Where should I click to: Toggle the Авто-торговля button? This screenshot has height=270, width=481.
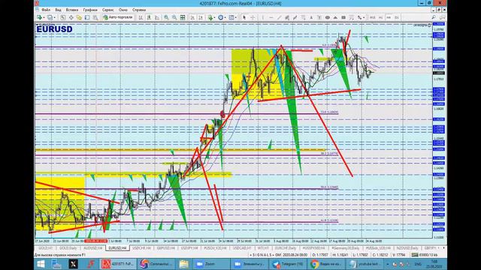118,17
